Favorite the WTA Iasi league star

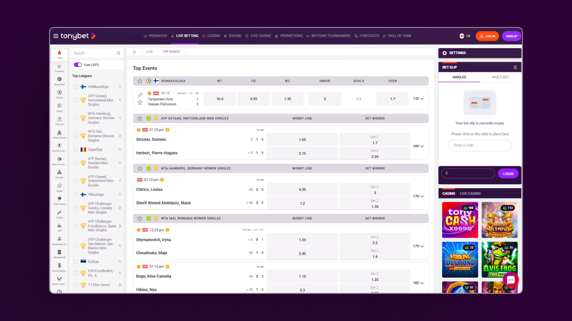tap(140, 218)
